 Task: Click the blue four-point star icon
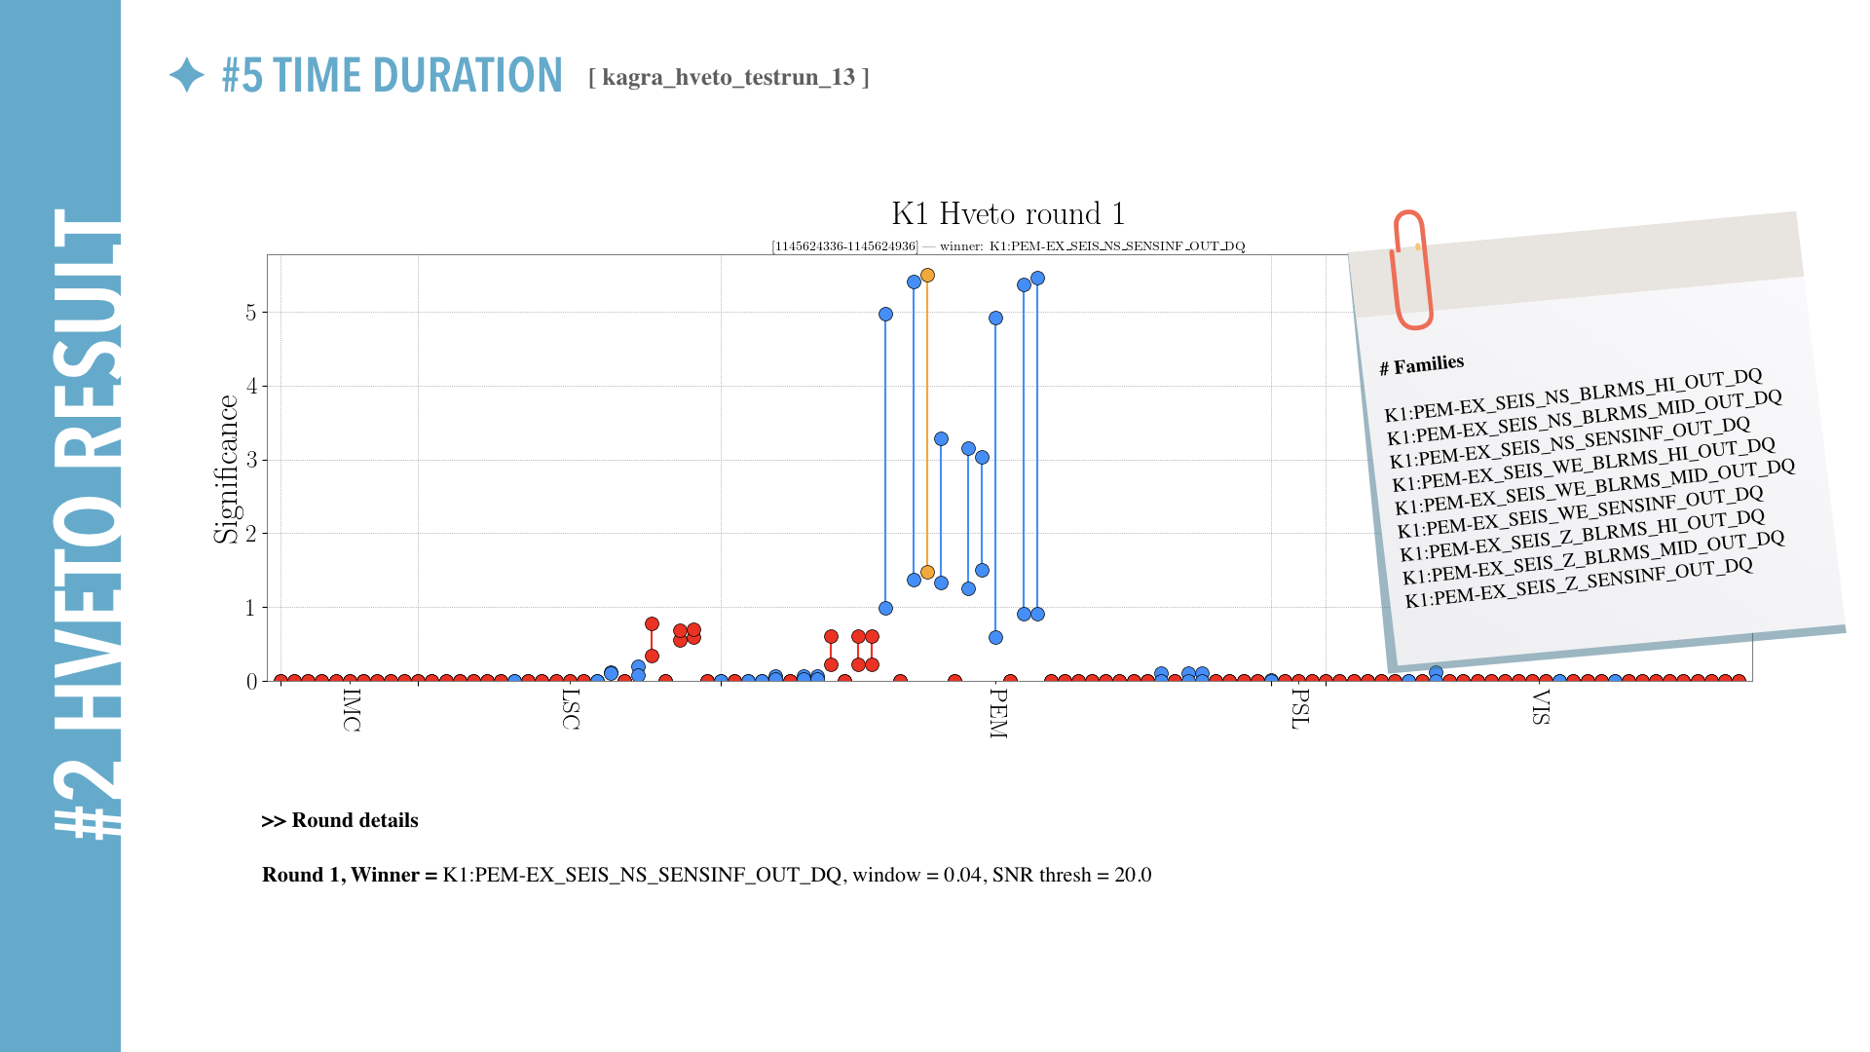pos(186,75)
